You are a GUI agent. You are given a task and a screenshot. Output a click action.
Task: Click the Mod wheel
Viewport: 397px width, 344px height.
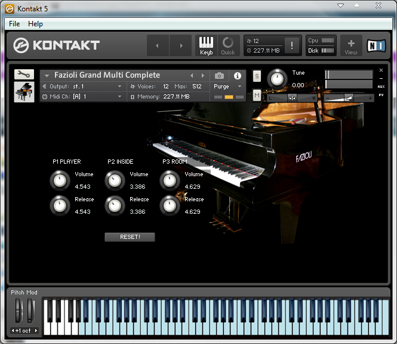pos(30,311)
